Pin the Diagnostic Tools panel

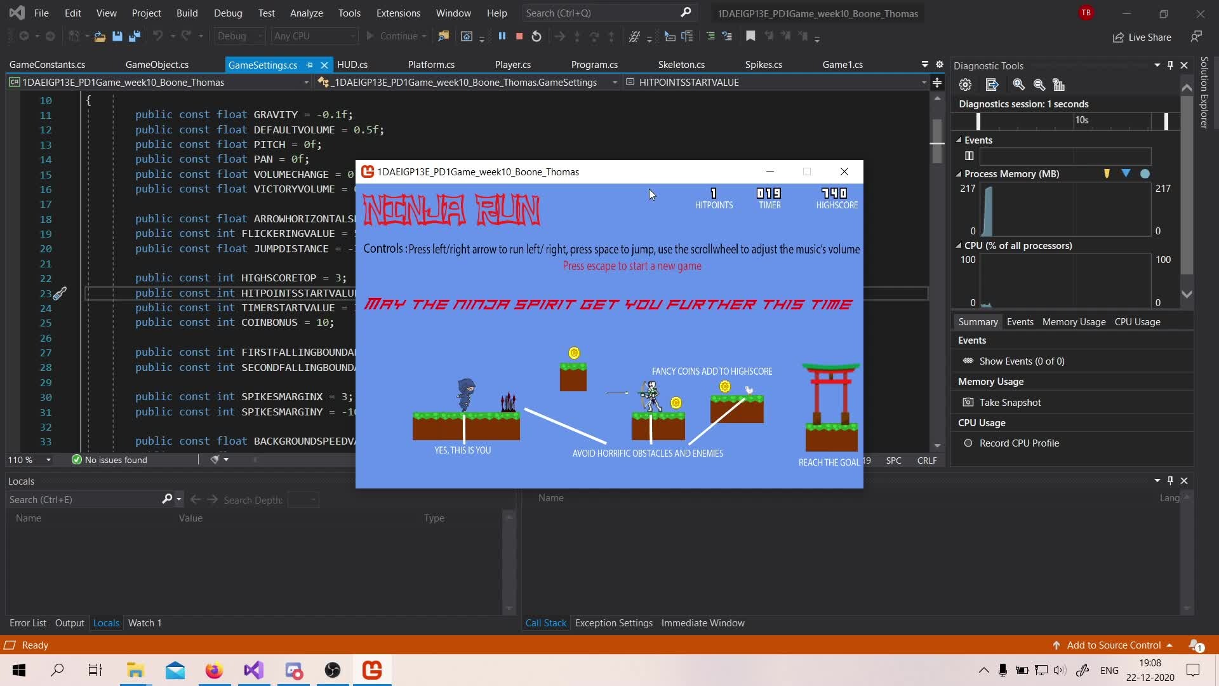(1169, 65)
